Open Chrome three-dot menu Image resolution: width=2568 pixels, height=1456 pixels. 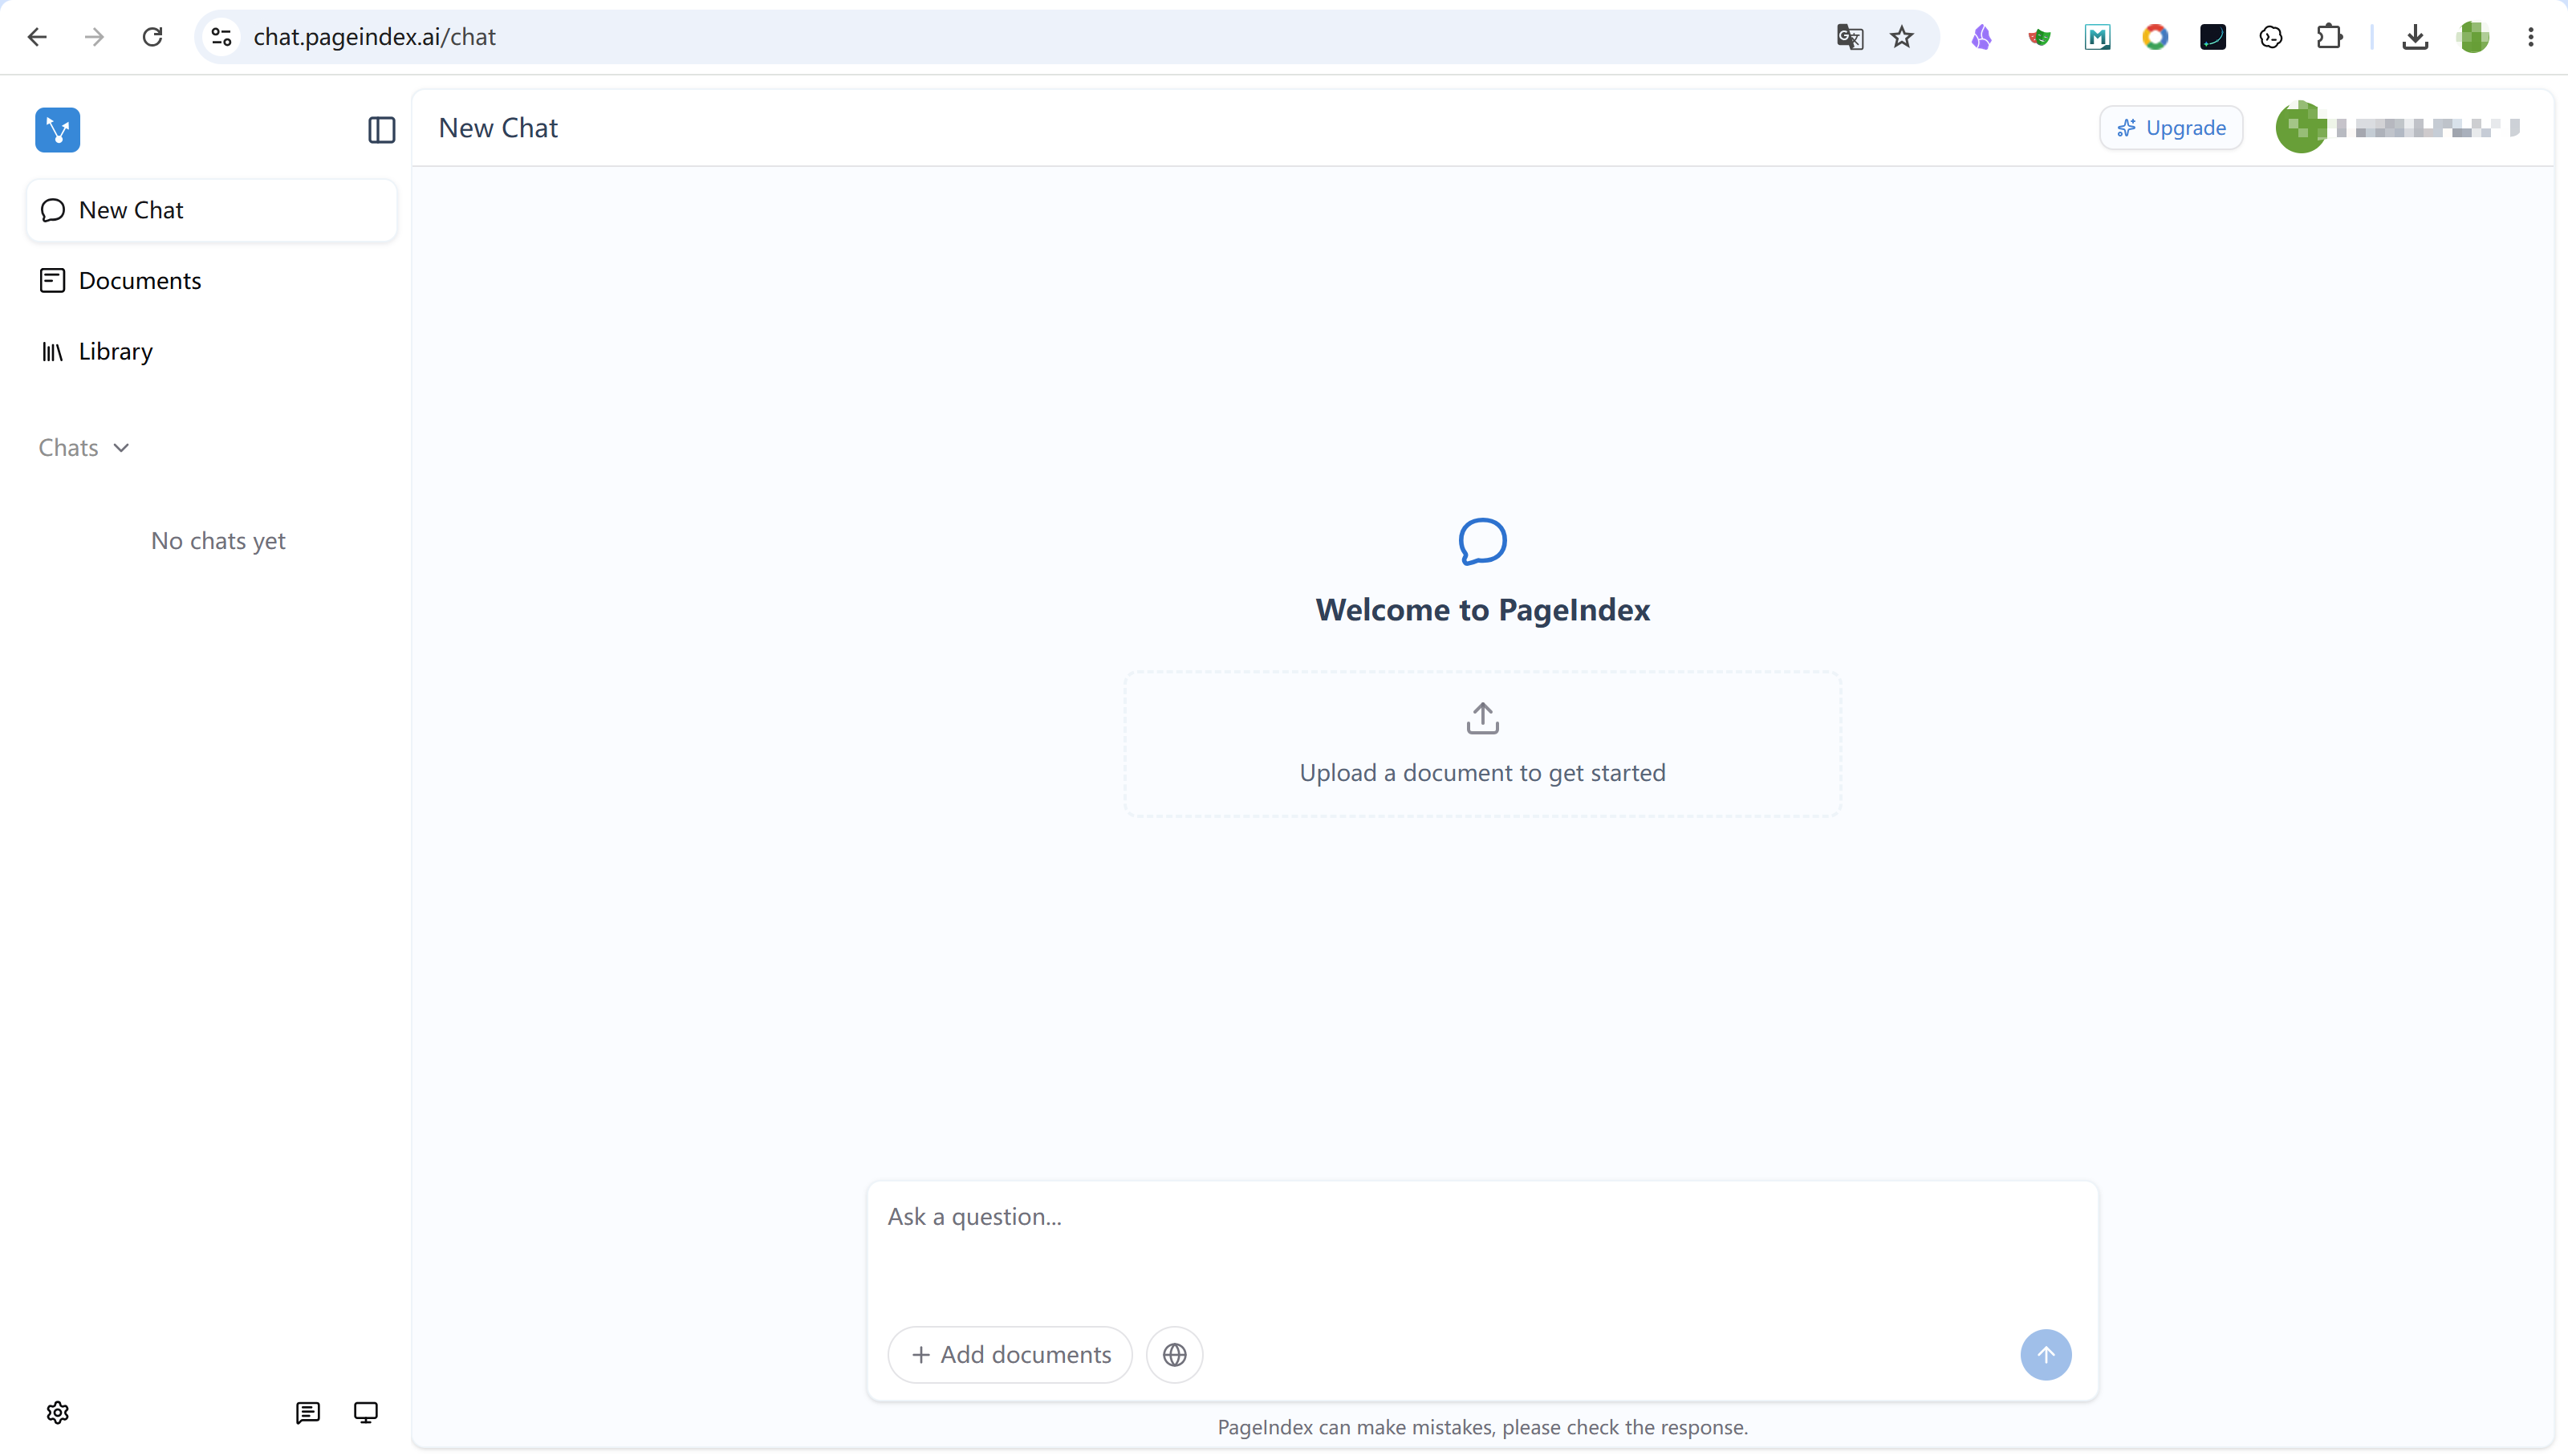(2531, 37)
